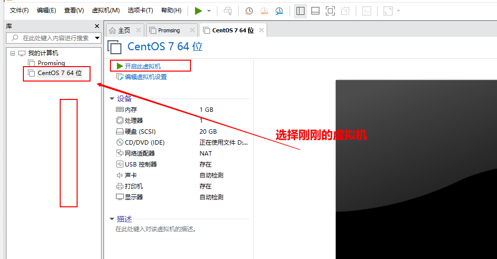Open the 选项卡(T) menu
The height and width of the screenshot is (259, 497).
[x=140, y=10]
